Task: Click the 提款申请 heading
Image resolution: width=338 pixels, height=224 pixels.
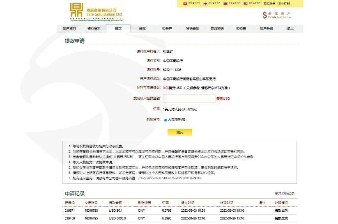Action: click(75, 41)
